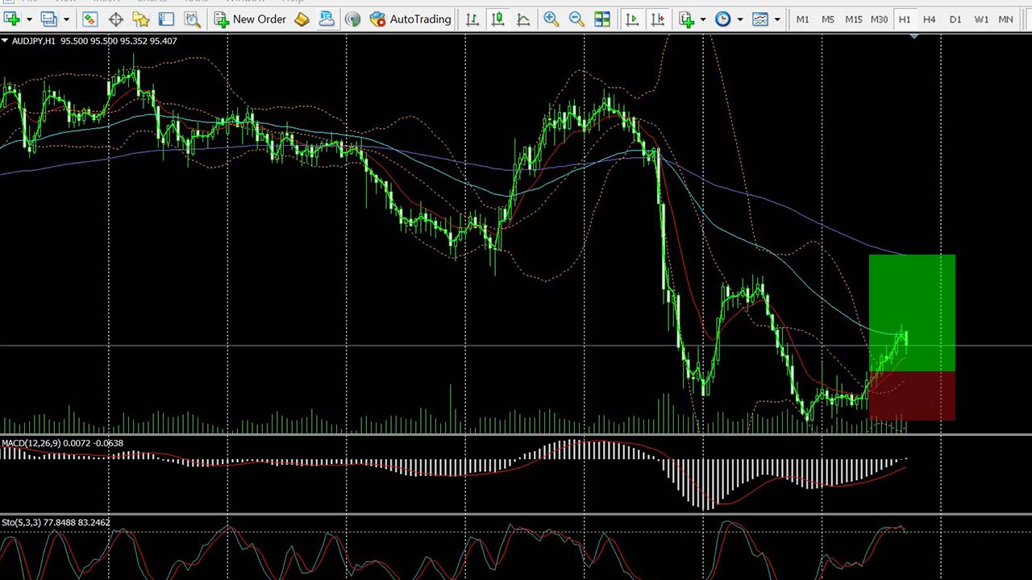Expand the Indicators dropdown arrow
Screen dimensions: 1032x580
click(703, 19)
